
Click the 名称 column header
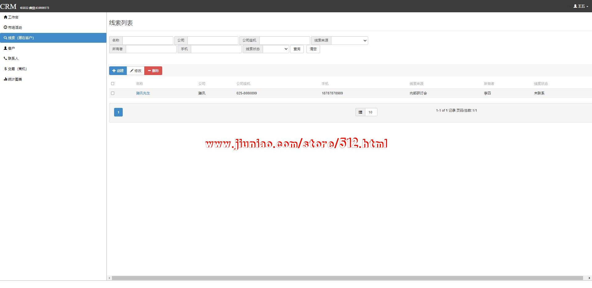click(x=140, y=84)
